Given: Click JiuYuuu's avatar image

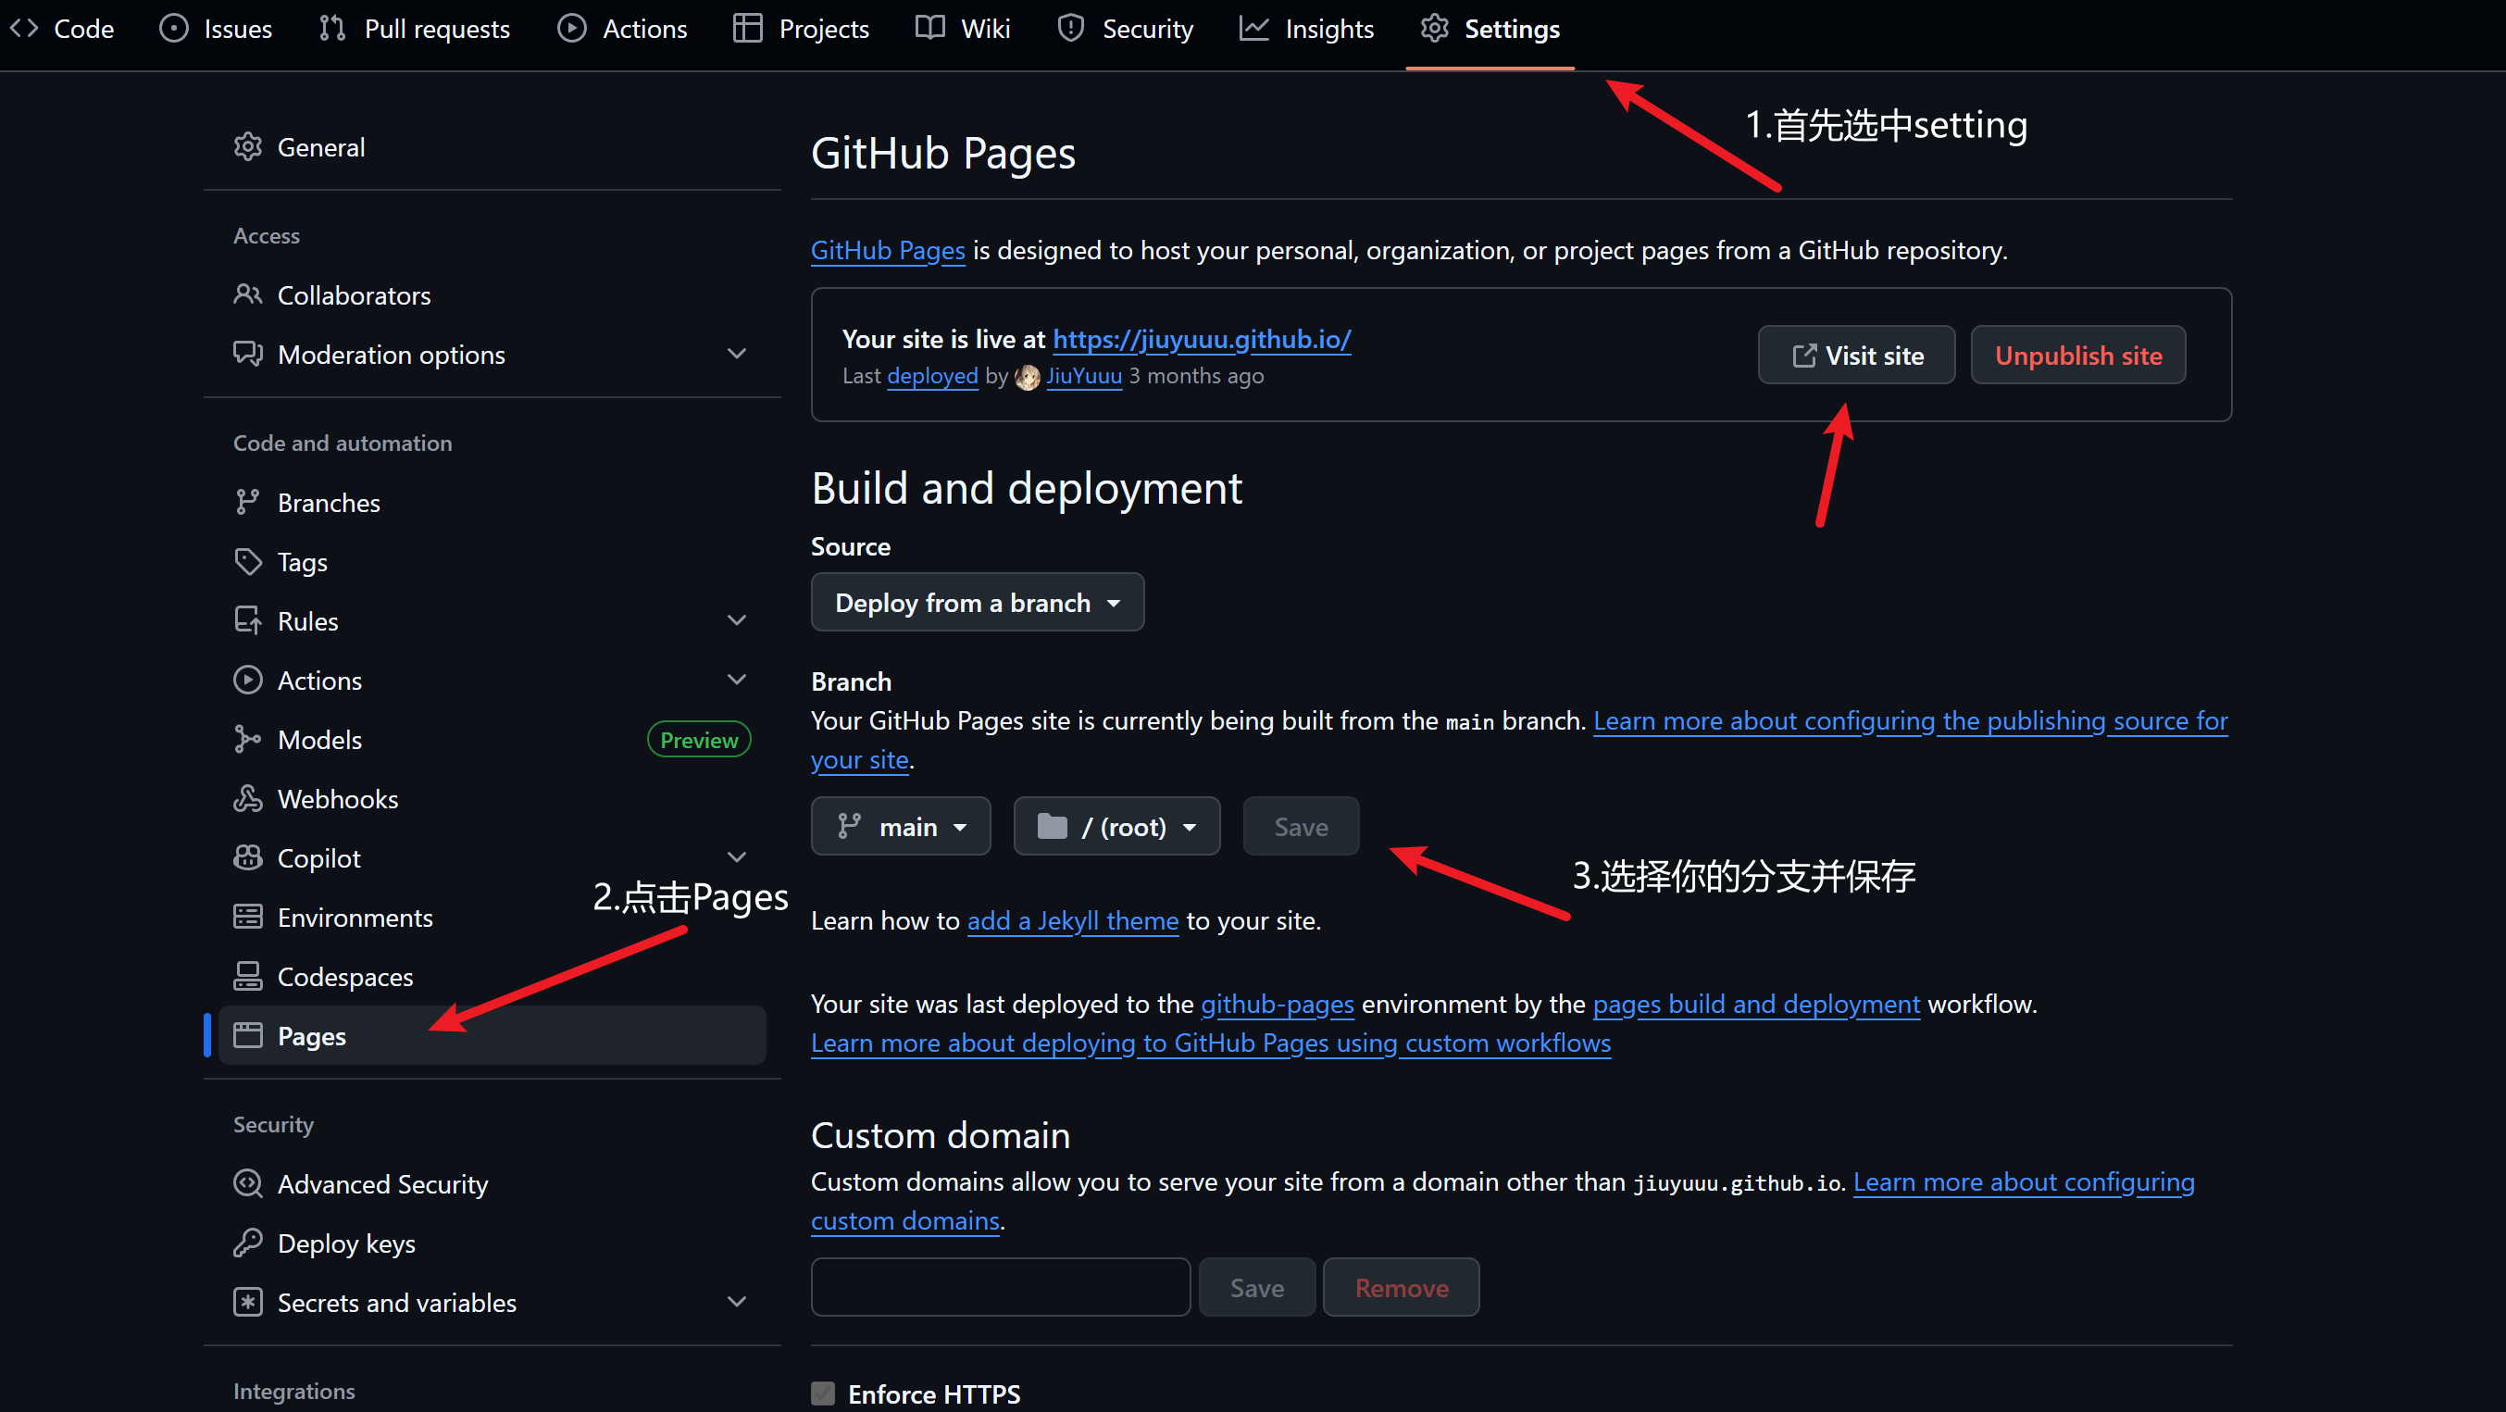Looking at the screenshot, I should [1028, 377].
